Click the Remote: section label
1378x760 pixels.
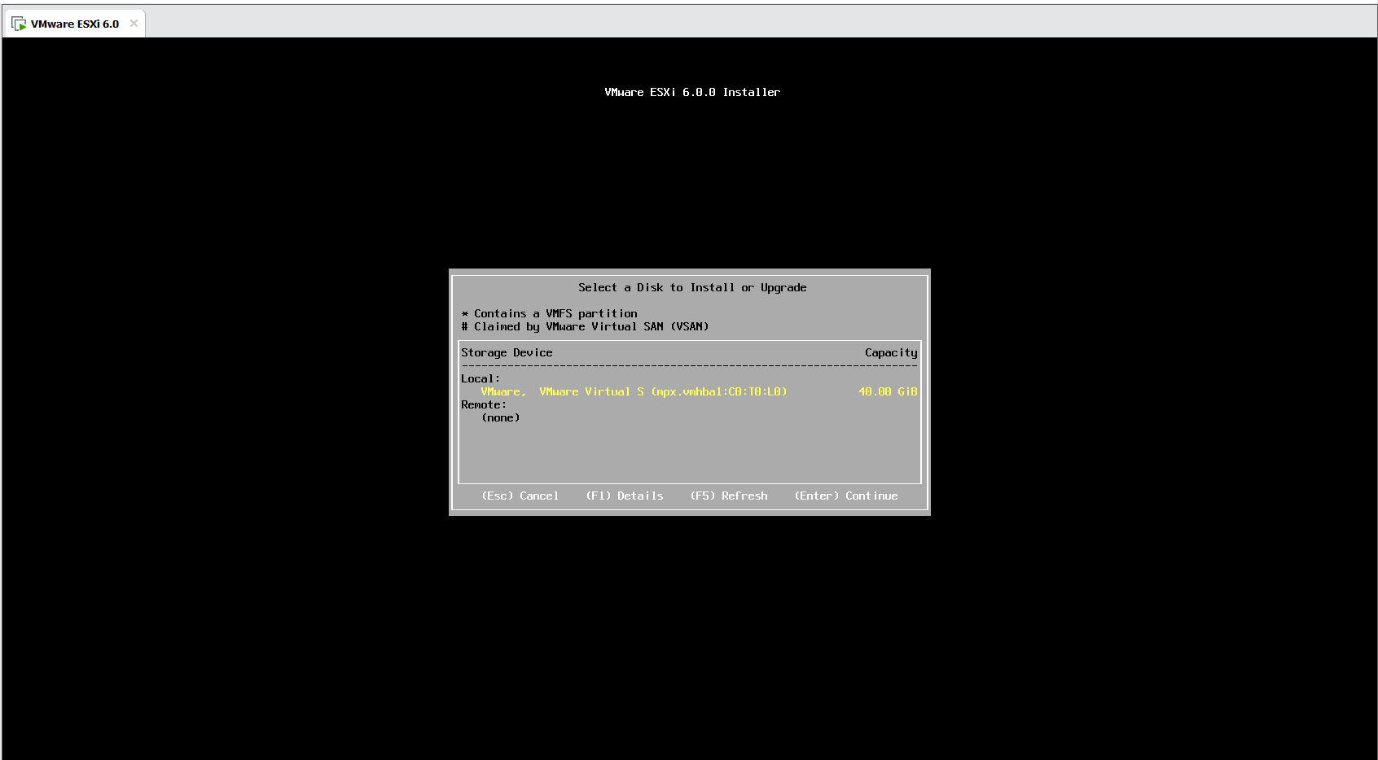484,404
